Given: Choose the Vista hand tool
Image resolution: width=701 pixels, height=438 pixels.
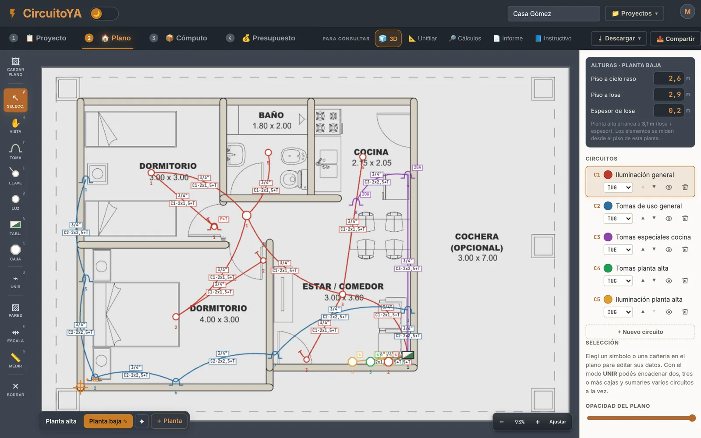Looking at the screenshot, I should coord(15,126).
